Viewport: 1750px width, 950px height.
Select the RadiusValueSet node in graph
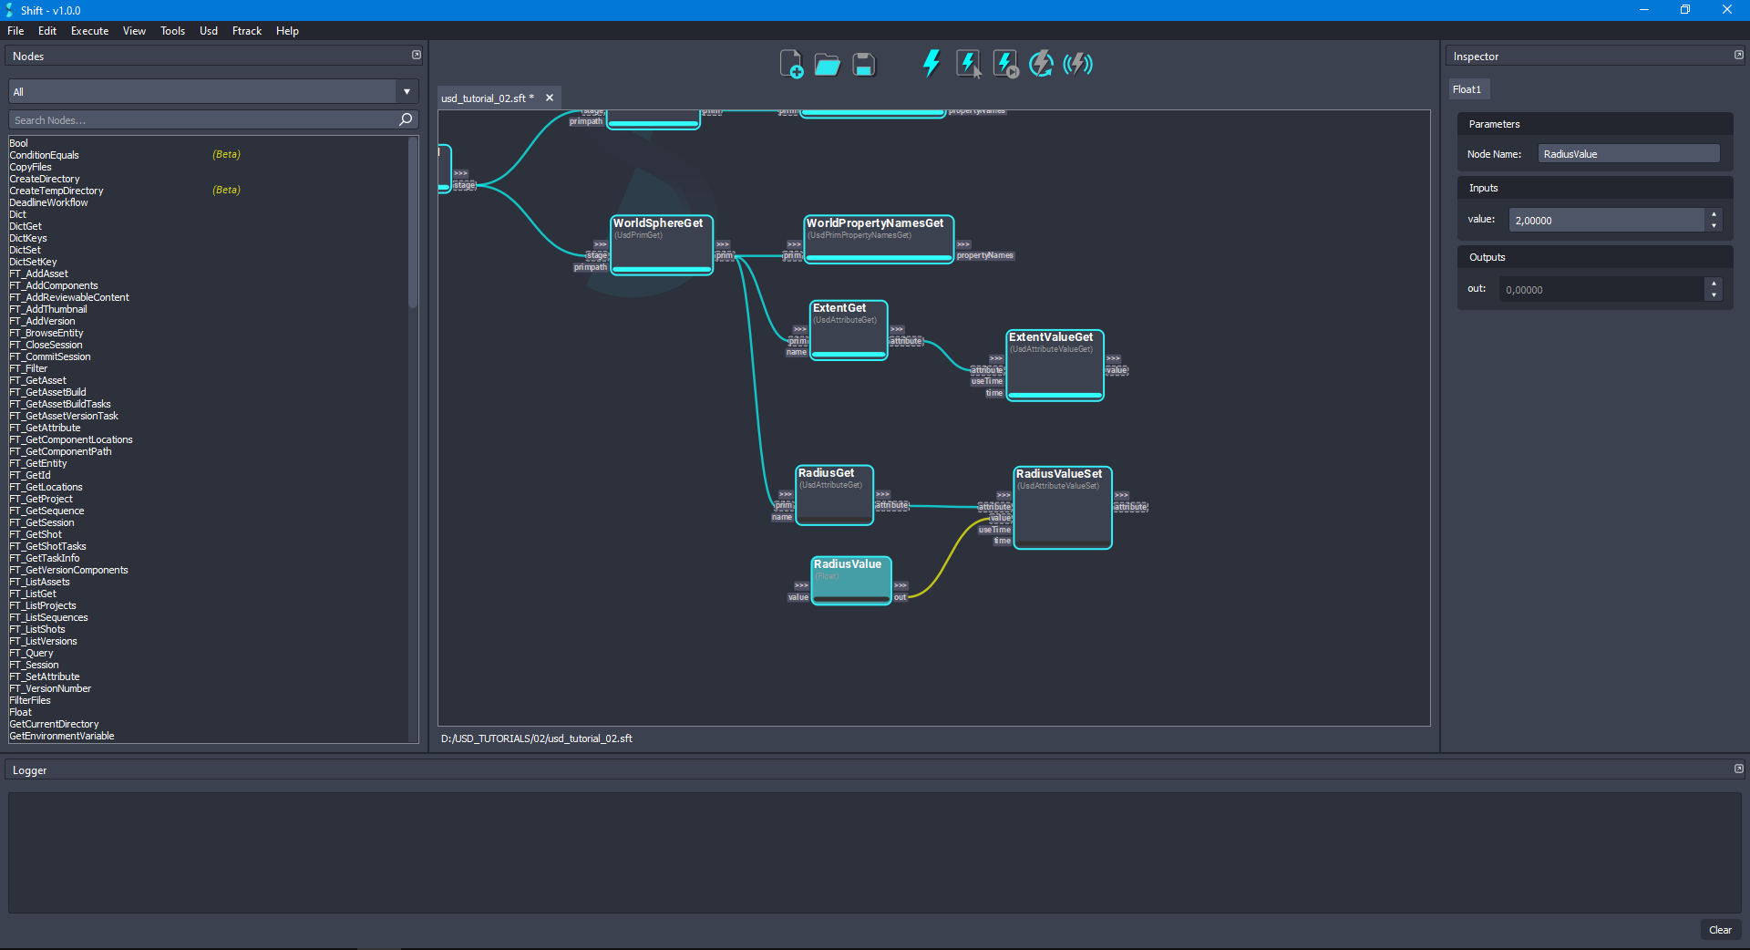click(1062, 508)
